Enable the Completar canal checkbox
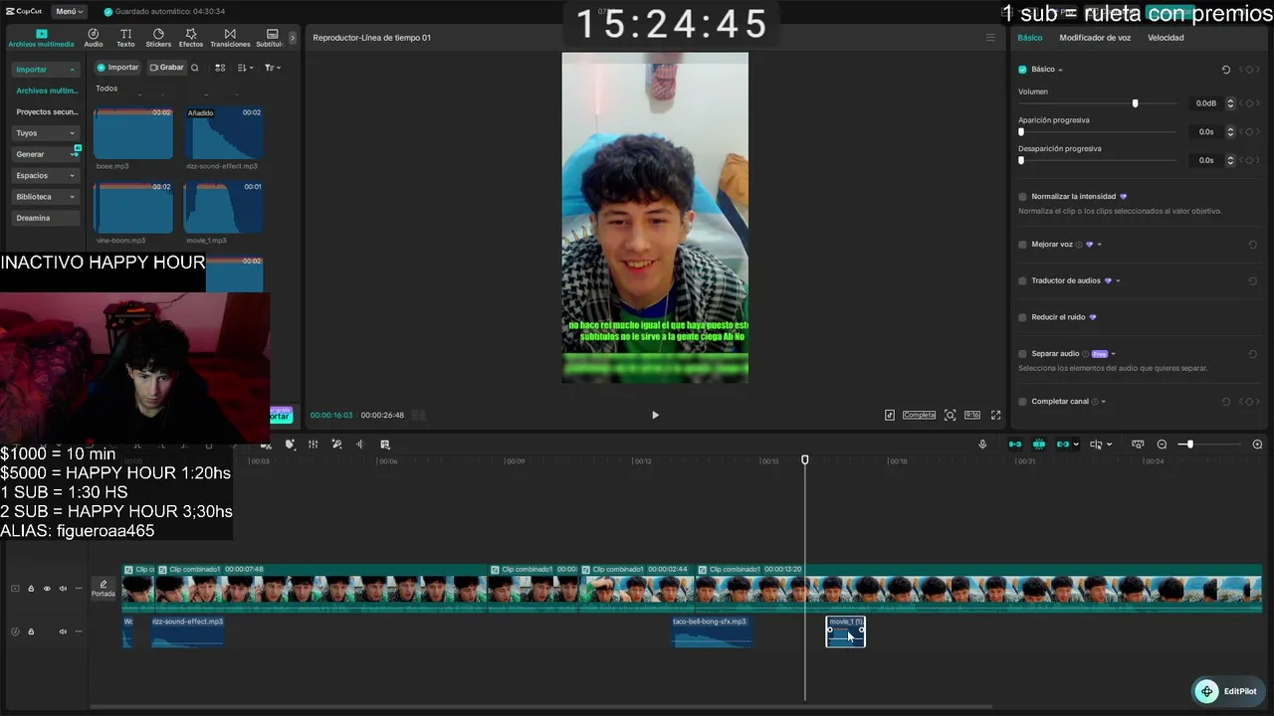The width and height of the screenshot is (1274, 716). [1022, 402]
